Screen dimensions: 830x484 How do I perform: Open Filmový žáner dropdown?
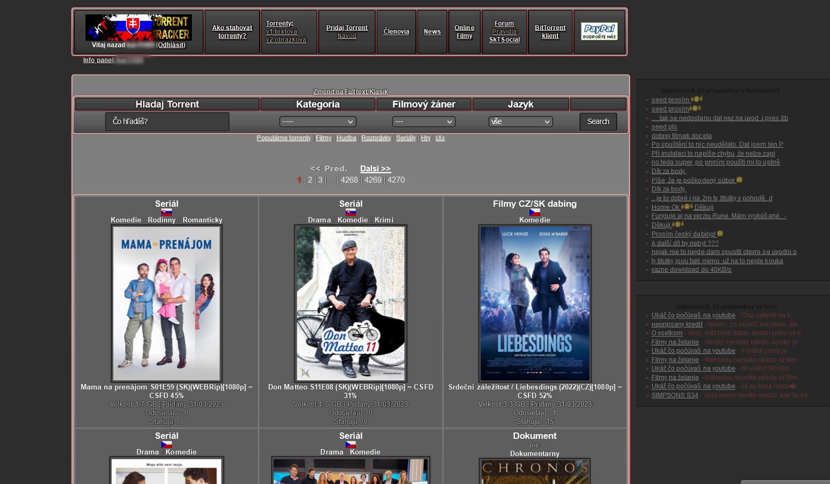pos(424,122)
